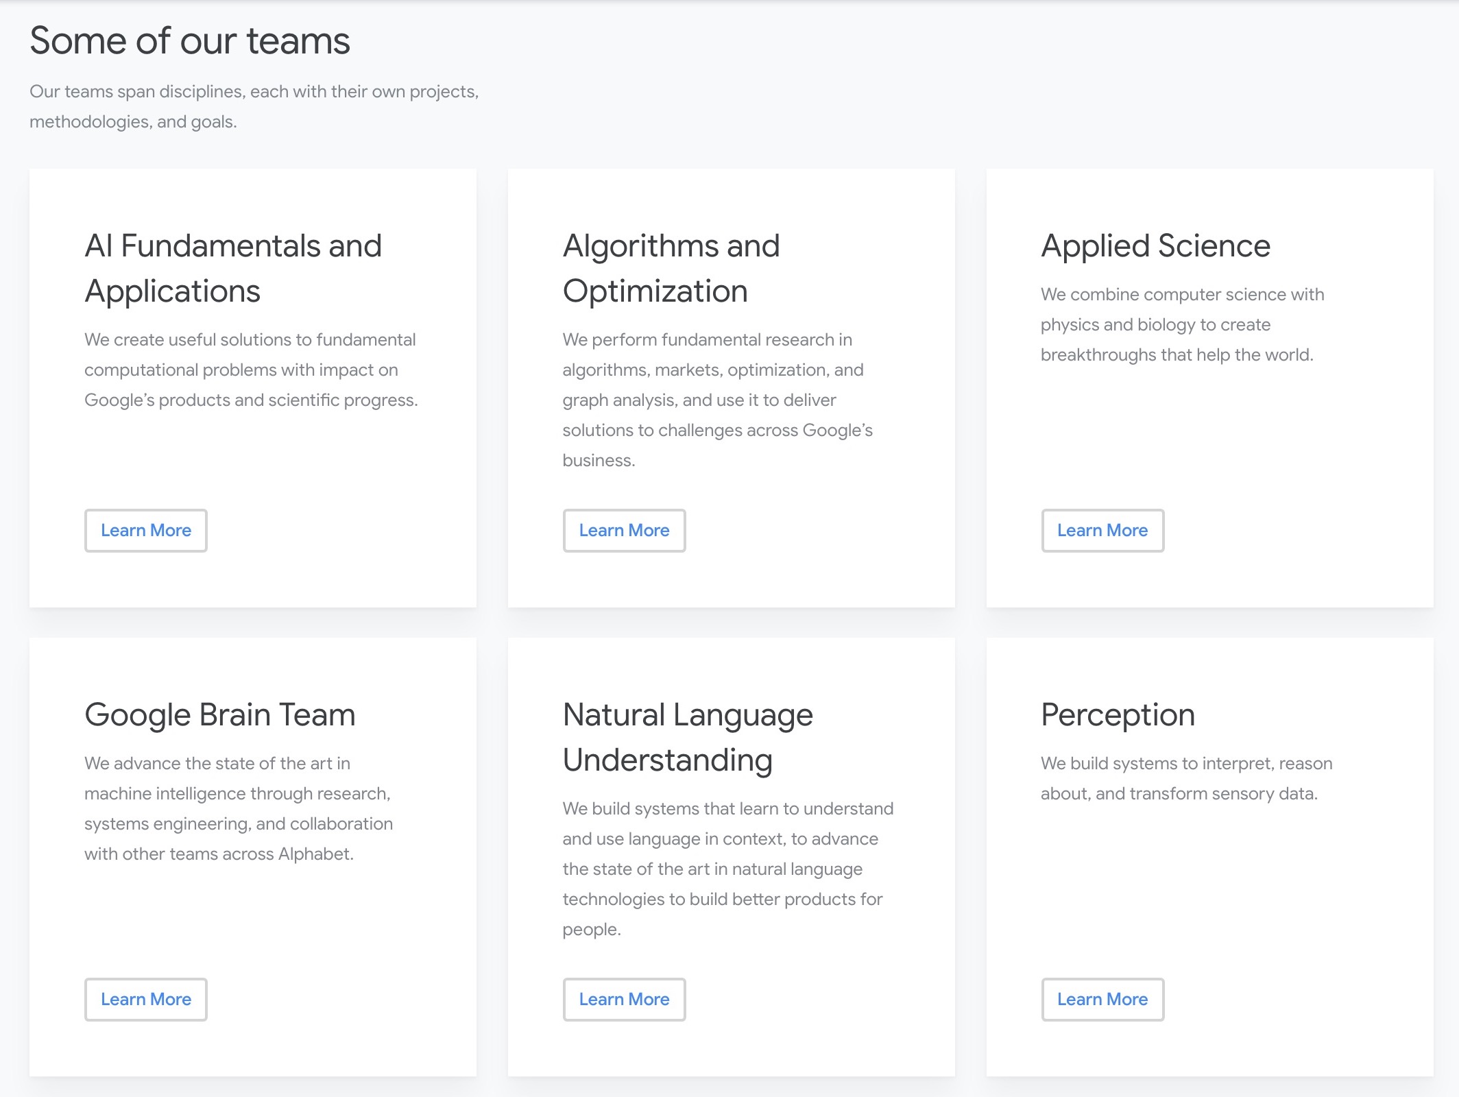The width and height of the screenshot is (1459, 1097).
Task: Select the Applied Science heading
Action: tap(1155, 245)
